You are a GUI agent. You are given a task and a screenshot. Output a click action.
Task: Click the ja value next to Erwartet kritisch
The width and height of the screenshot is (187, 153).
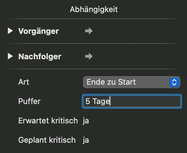tap(86, 121)
